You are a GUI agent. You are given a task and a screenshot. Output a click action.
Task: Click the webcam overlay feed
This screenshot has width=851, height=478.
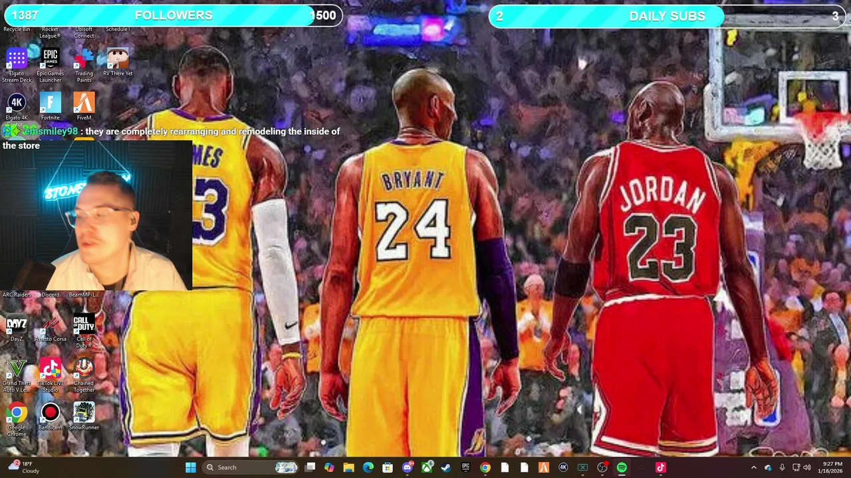[96, 216]
